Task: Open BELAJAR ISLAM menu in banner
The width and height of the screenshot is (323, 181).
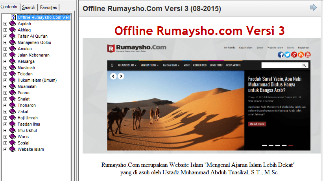Action: pos(127,65)
